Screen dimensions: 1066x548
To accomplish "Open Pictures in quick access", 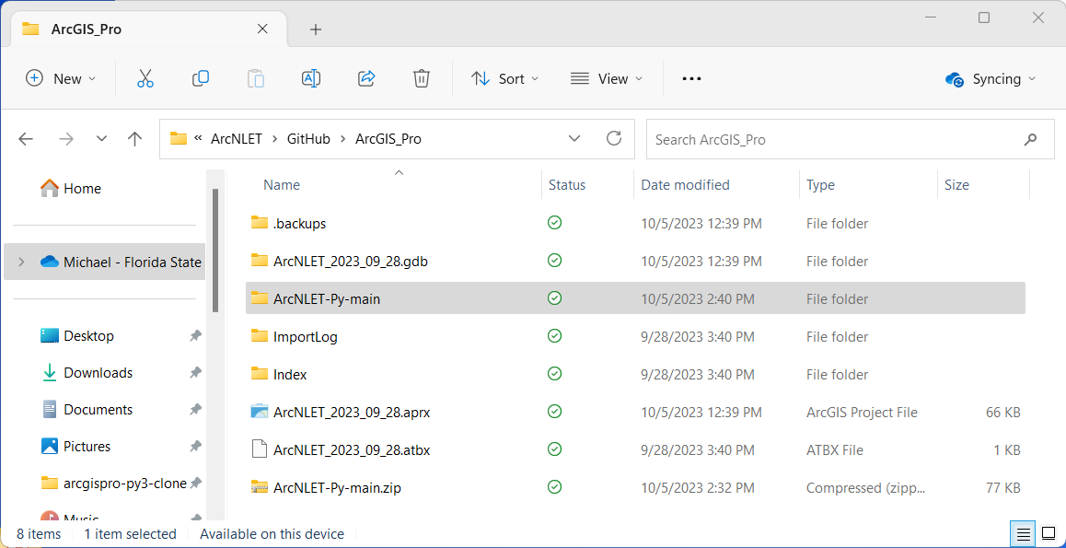I will (75, 446).
